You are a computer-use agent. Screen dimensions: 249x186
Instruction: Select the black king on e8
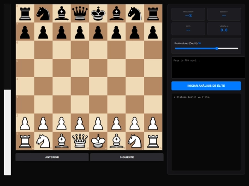tap(98, 13)
